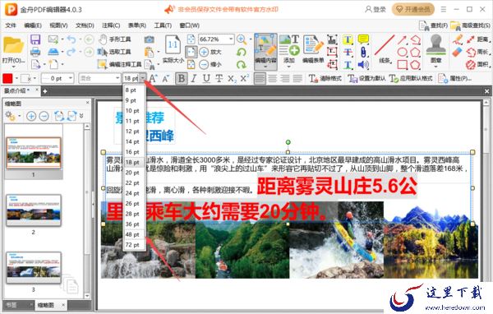Set paragraph alignment to left
The height and width of the screenshot is (314, 493).
260,78
